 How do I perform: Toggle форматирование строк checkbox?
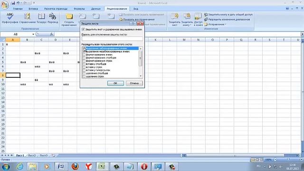pos(84,61)
